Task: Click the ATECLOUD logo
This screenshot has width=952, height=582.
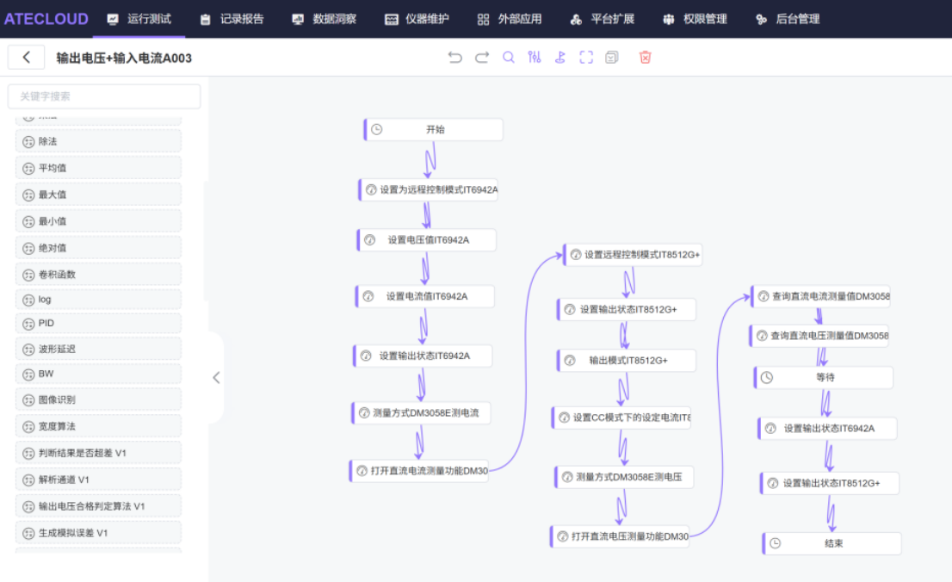Action: point(46,19)
